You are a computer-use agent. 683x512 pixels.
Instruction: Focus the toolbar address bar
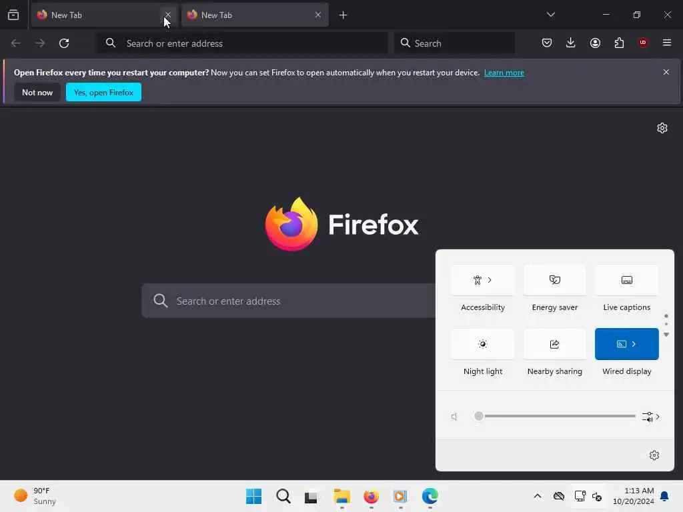point(242,43)
